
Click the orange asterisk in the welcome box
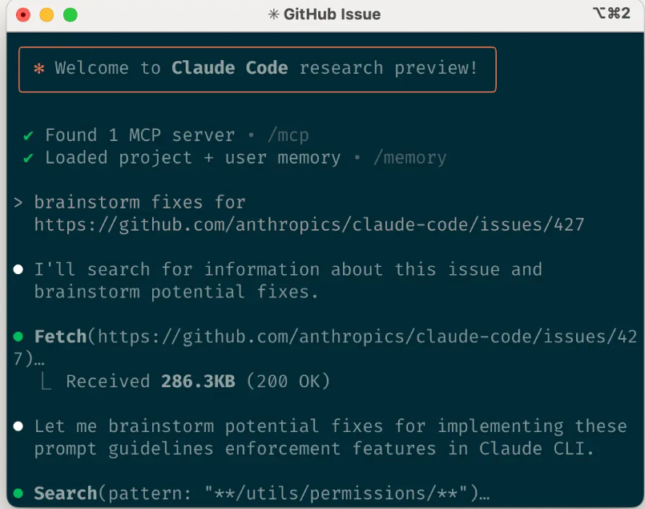coord(38,69)
